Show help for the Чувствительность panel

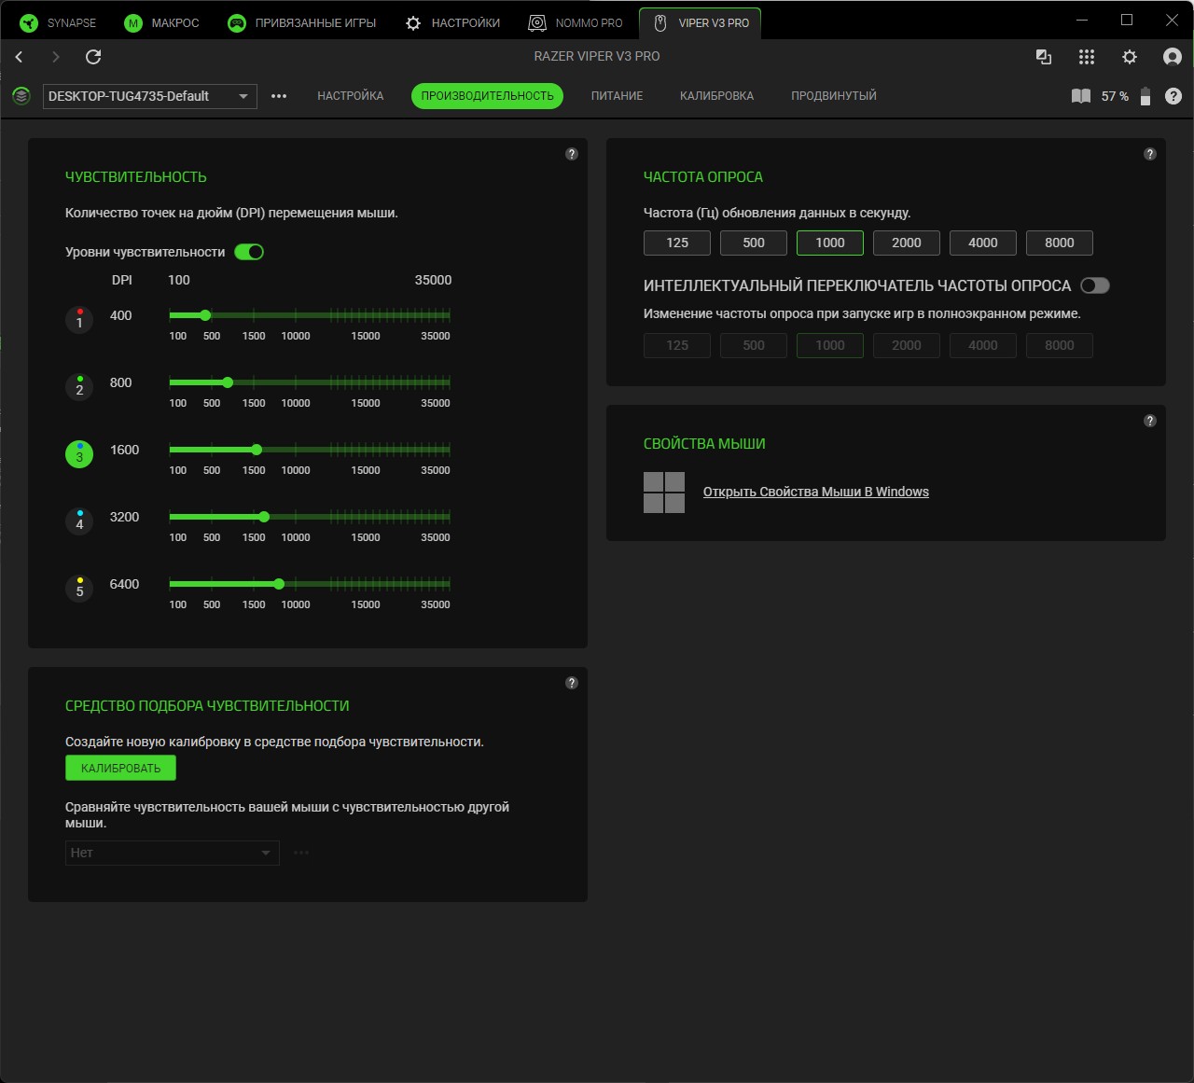click(x=572, y=154)
